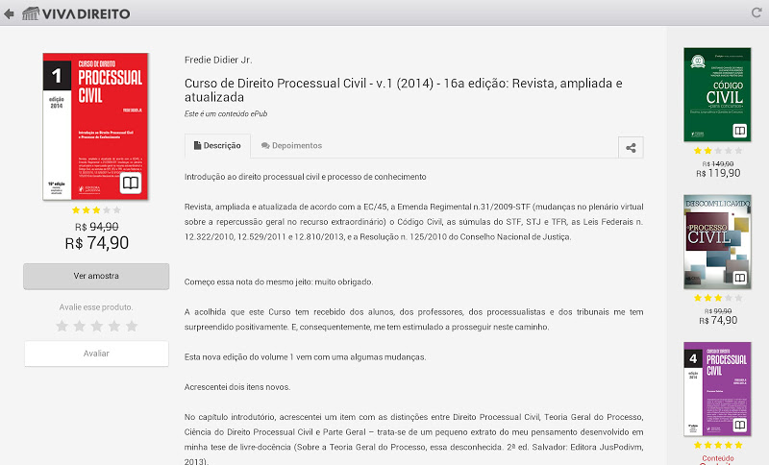The width and height of the screenshot is (769, 465).
Task: Select the 'Introdução ao direito processual civil' line
Action: point(305,177)
